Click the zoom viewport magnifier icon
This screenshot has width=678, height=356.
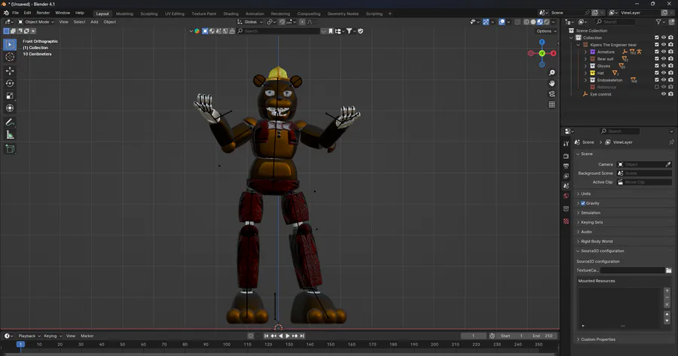(551, 73)
